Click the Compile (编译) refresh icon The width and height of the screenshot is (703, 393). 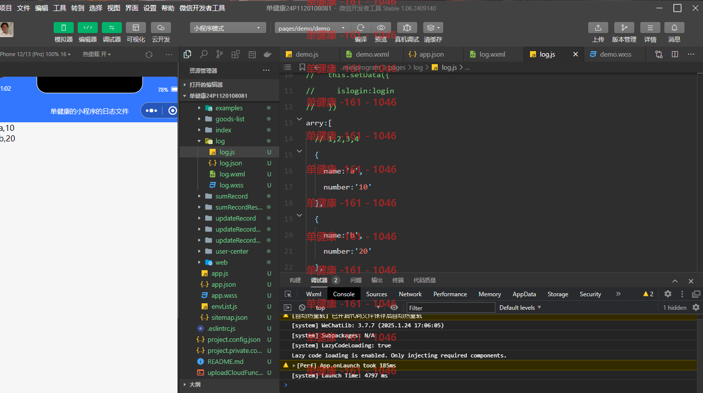point(361,28)
